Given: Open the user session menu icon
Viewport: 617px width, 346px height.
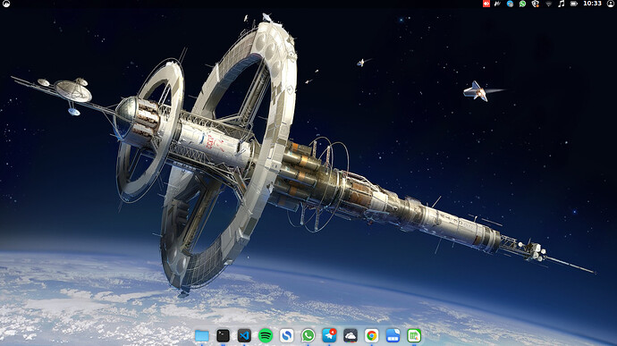Looking at the screenshot, I should click(x=611, y=4).
